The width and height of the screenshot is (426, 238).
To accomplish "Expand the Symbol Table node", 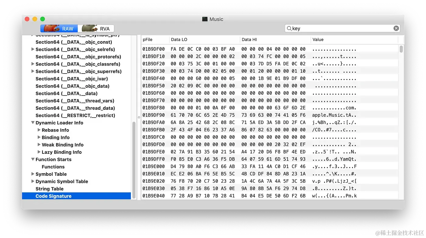I will [x=33, y=174].
